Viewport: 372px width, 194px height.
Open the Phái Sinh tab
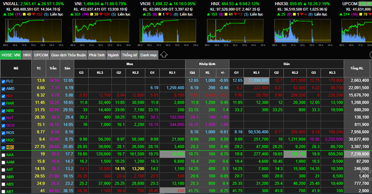pos(96,55)
